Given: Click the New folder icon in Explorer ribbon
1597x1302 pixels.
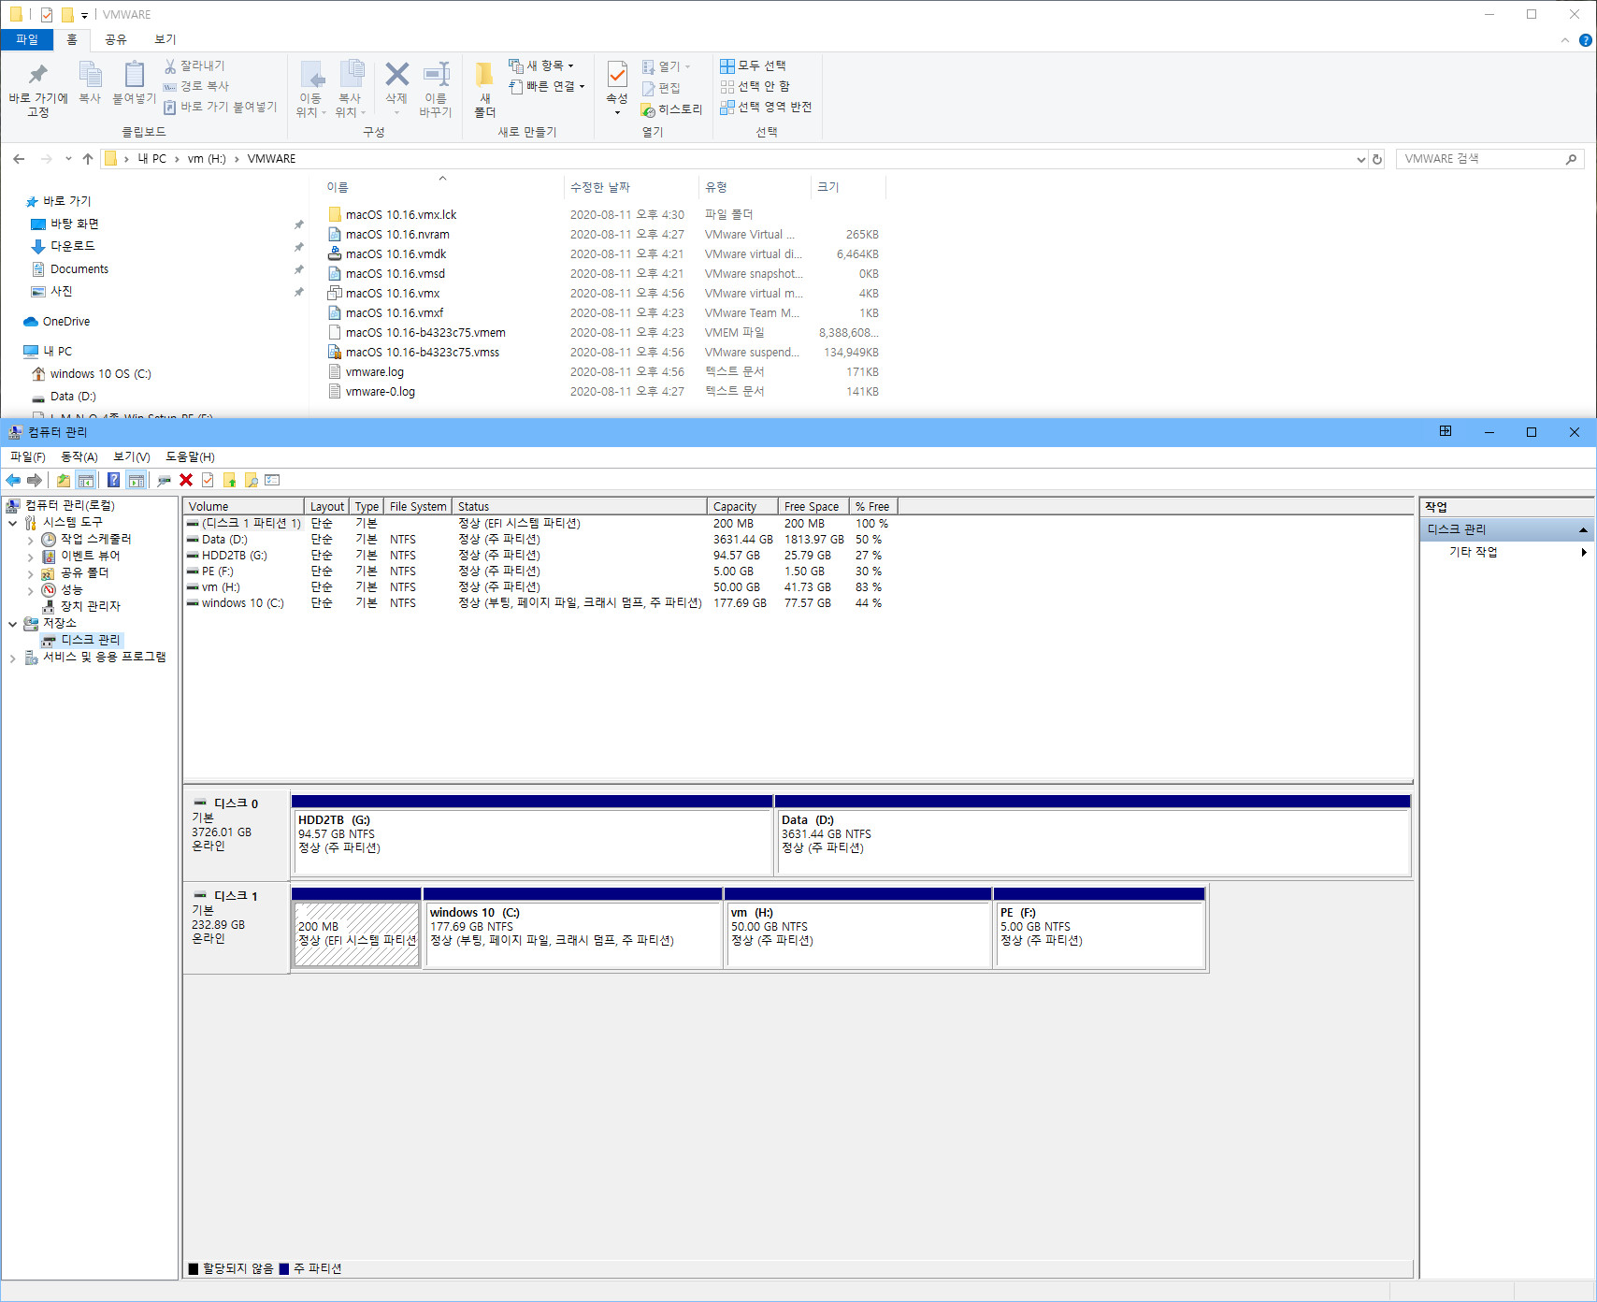Looking at the screenshot, I should click(x=484, y=75).
